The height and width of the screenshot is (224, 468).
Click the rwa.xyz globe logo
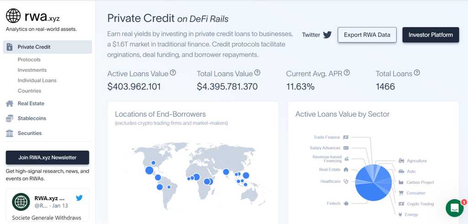point(13,16)
